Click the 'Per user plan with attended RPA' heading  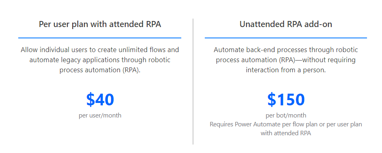point(100,25)
